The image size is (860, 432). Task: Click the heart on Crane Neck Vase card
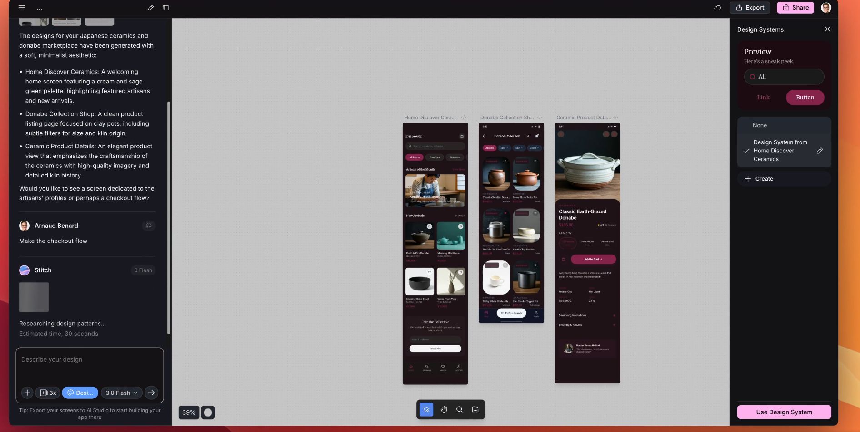[x=460, y=272]
